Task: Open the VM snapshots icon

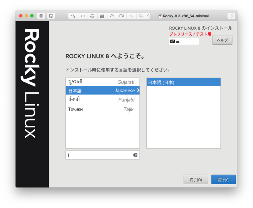Action: [51, 16]
